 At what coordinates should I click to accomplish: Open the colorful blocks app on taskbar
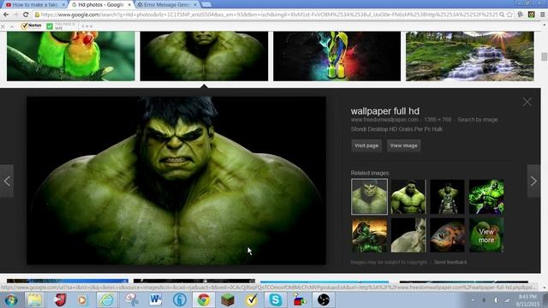coord(300,300)
